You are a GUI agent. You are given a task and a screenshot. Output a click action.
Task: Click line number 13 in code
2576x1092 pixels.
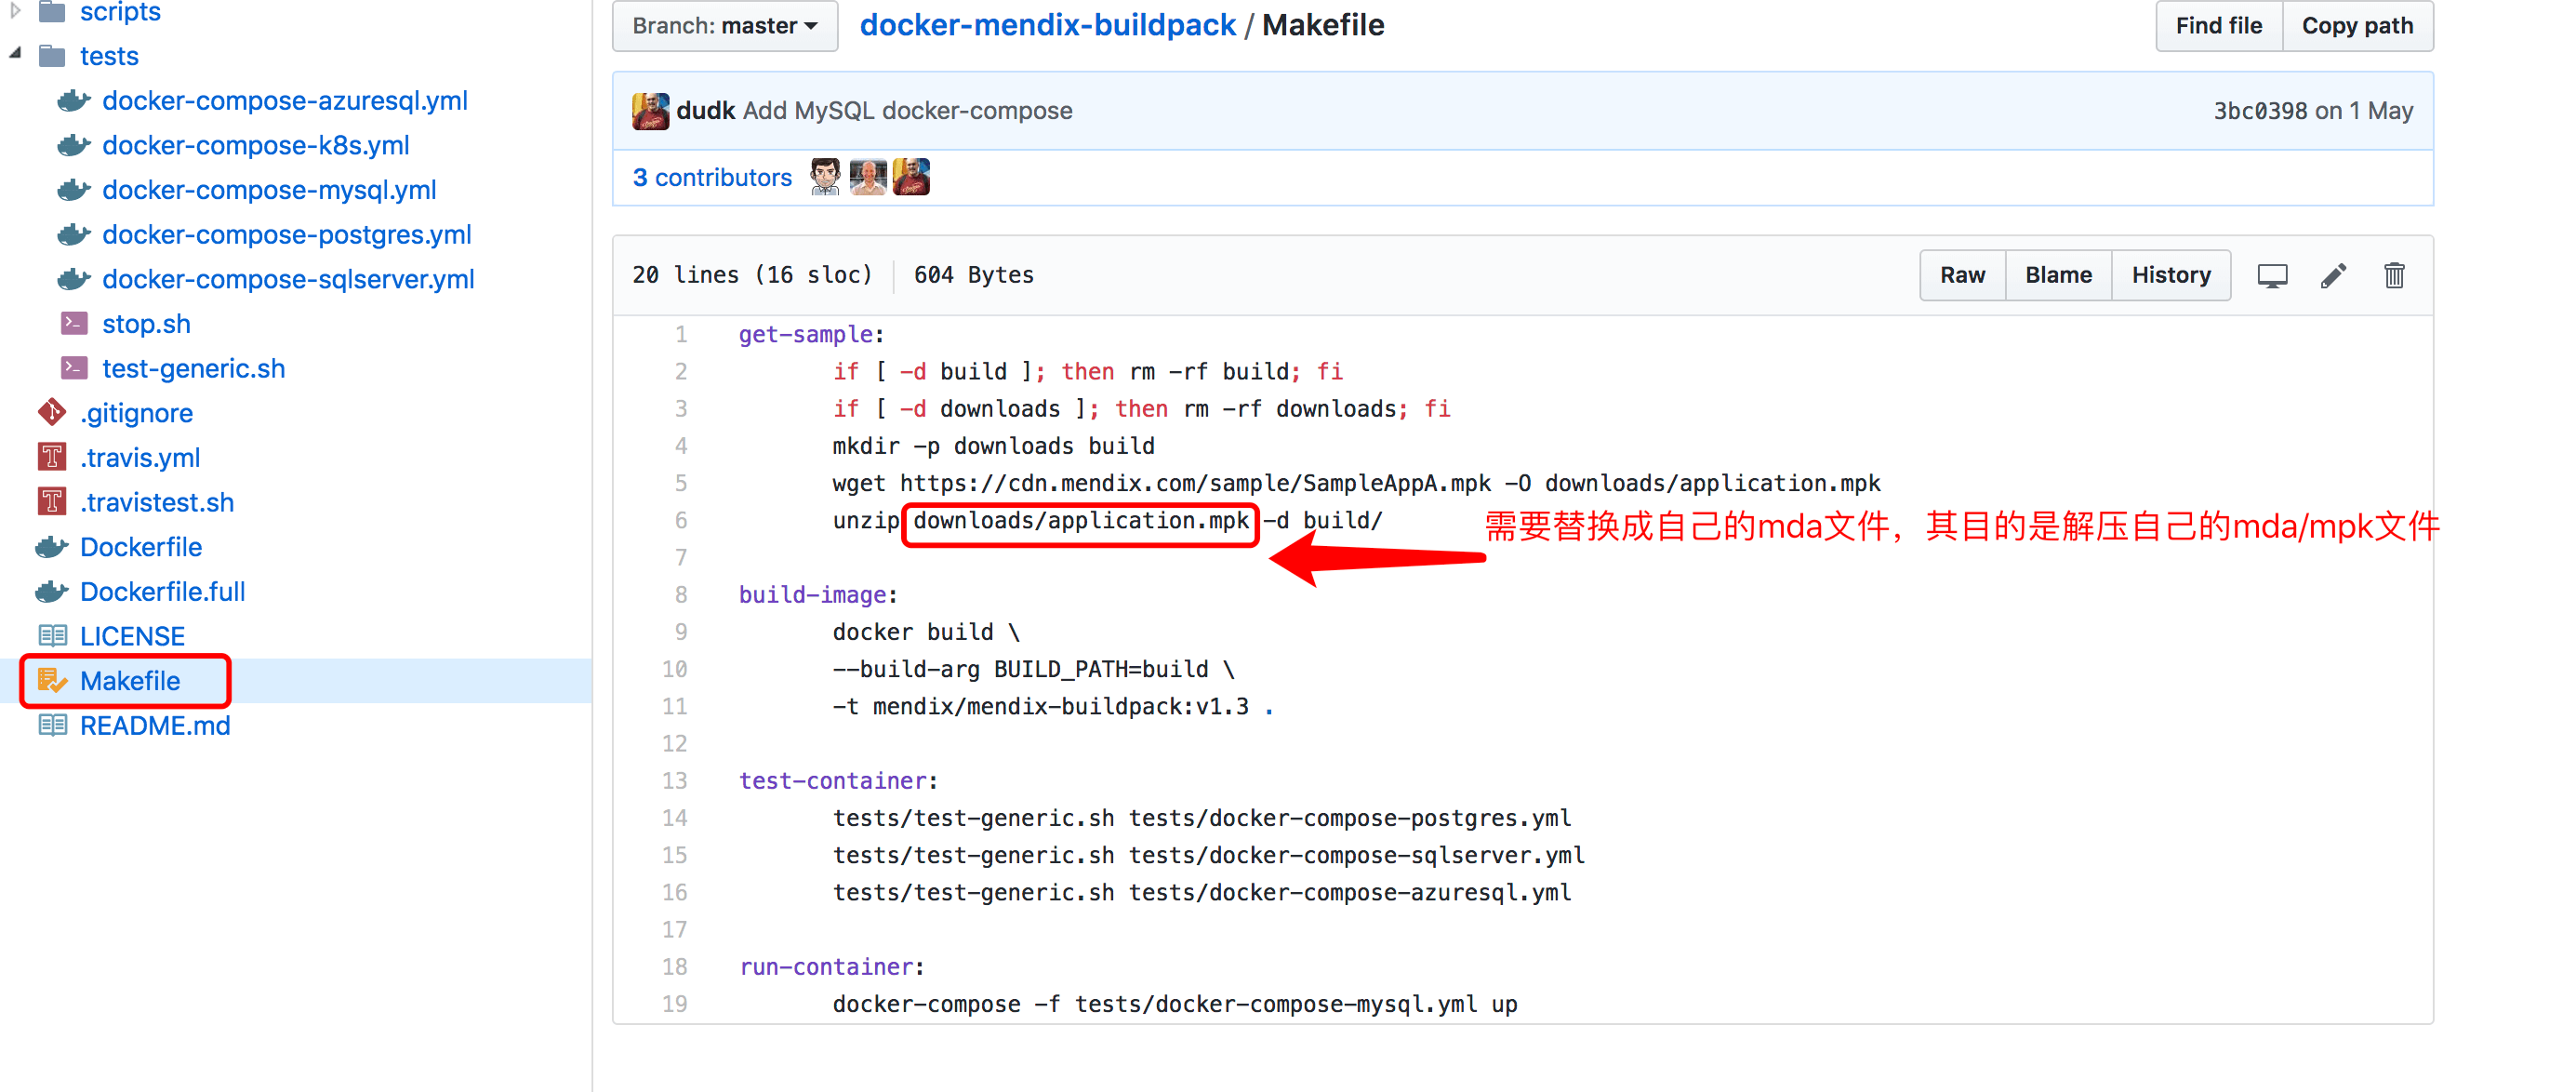point(675,780)
